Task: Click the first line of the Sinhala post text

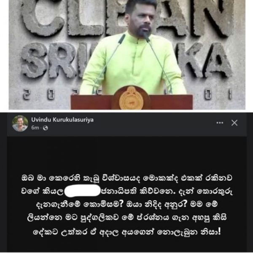Action: [127, 178]
